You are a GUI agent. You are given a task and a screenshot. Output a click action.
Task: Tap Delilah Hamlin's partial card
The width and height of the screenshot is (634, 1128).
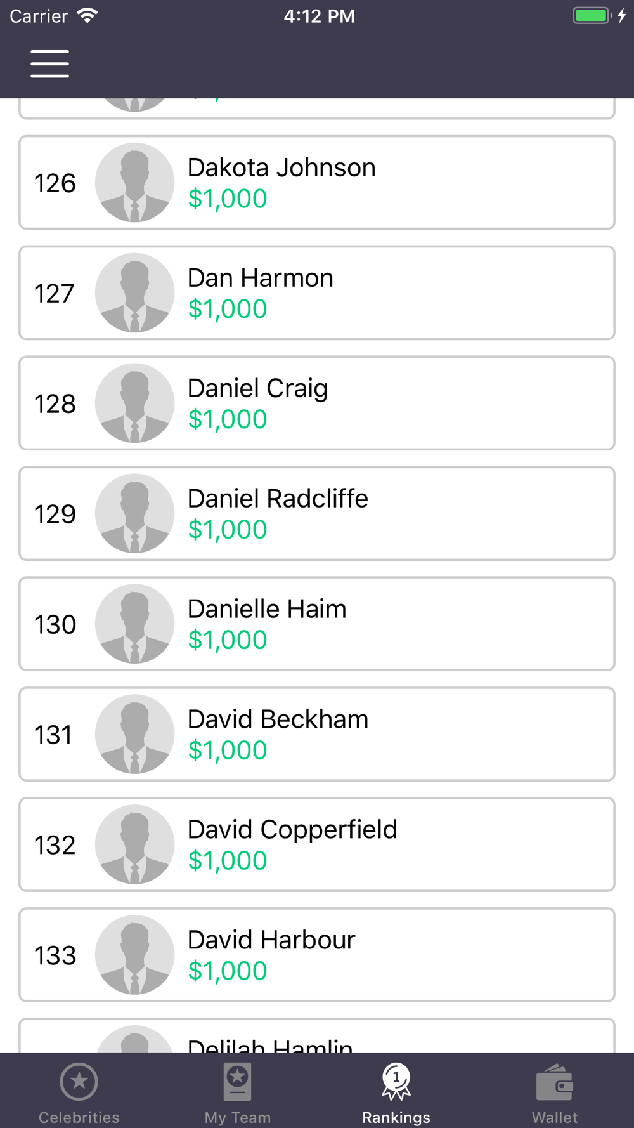click(317, 1036)
